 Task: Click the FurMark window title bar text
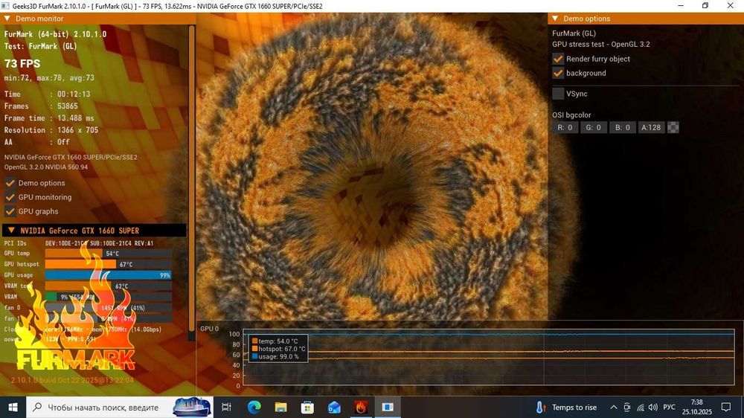click(x=167, y=6)
